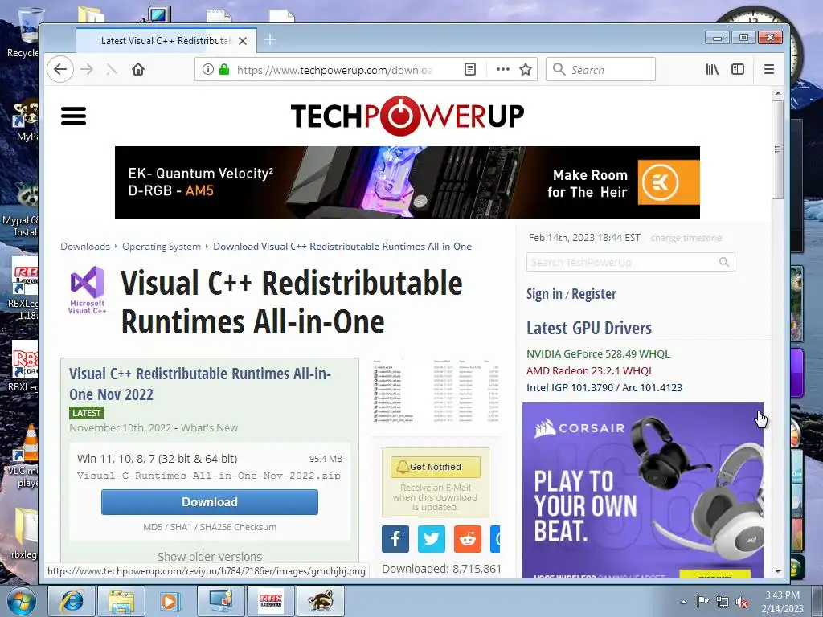Screen dimensions: 823x617
Task: Open the taskbar clock 3:43 PM
Action: pos(783,602)
